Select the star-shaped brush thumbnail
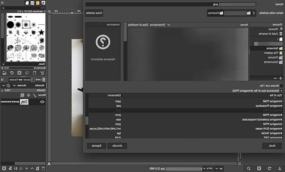285x172 pixels. [x=42, y=33]
